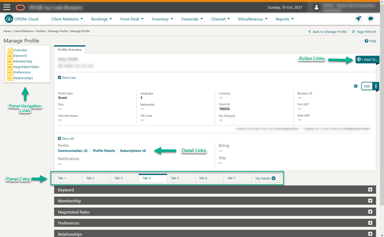384x237 pixels.
Task: Open the Financials dropdown menu
Action: (192, 19)
